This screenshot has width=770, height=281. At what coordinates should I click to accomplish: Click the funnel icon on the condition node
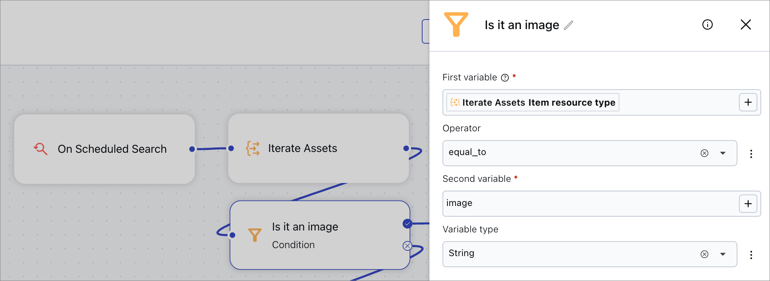coord(255,235)
